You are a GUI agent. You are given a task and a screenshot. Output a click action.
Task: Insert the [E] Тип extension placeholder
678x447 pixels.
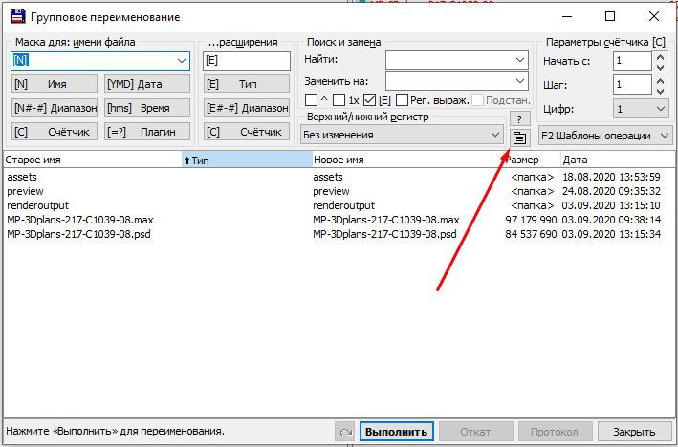247,84
